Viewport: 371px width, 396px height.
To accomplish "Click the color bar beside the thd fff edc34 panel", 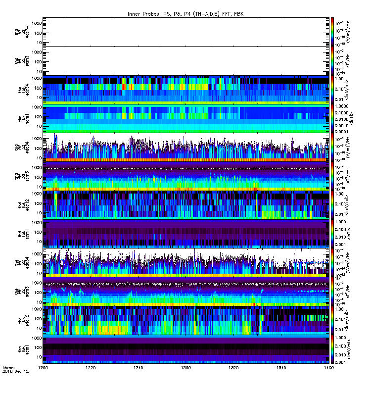I will pos(332,147).
